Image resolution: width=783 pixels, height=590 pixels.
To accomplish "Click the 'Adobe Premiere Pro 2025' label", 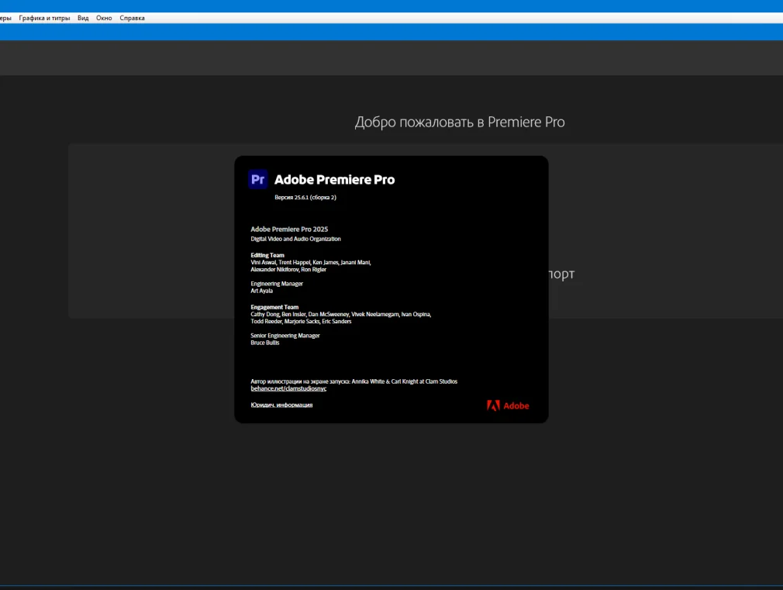I will click(288, 229).
